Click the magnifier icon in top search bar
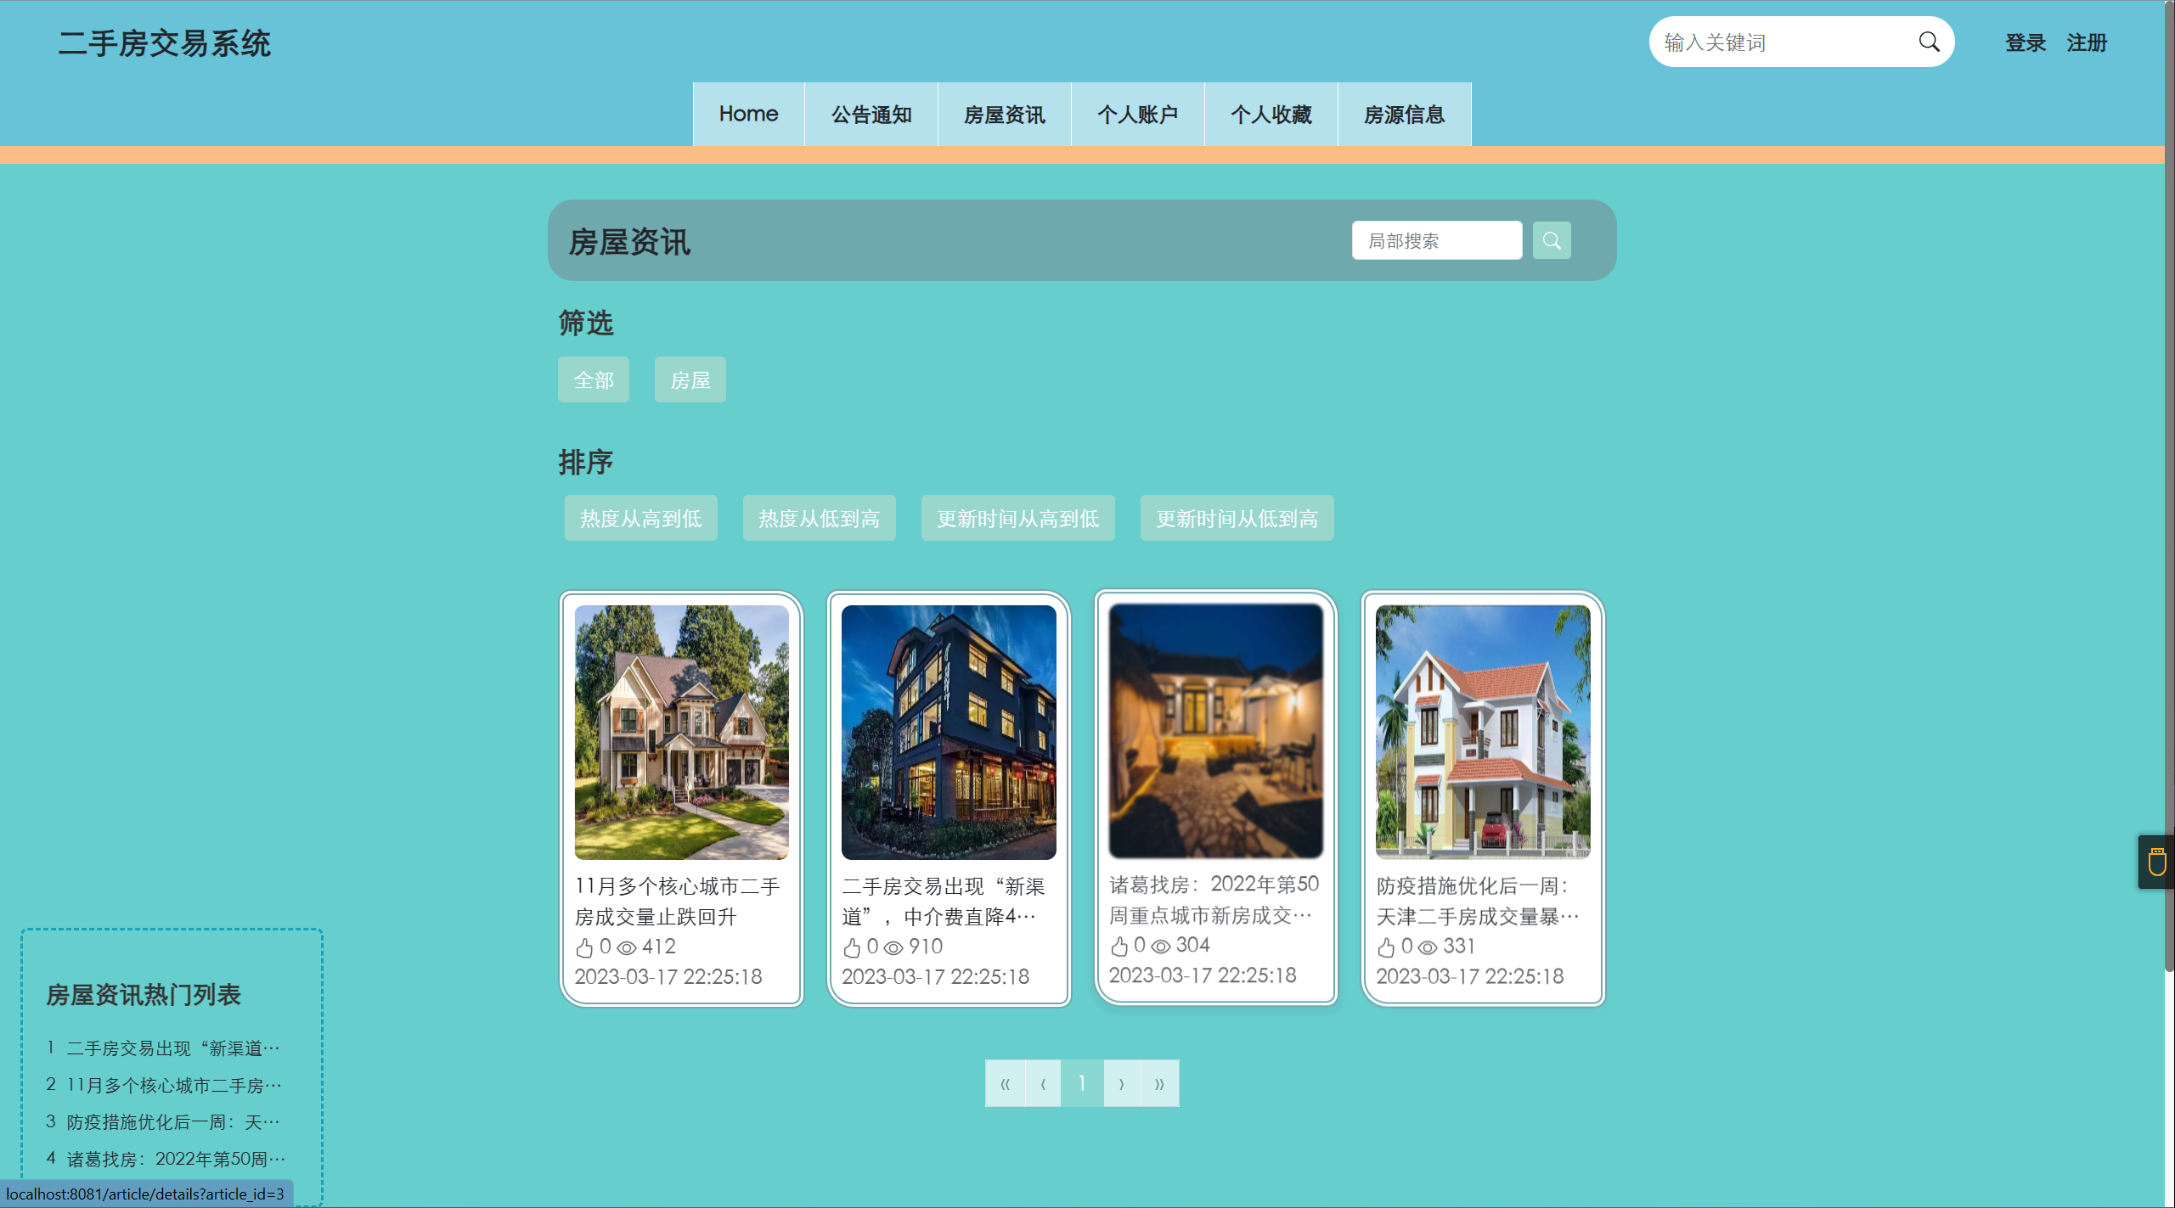2175x1208 pixels. pos(1929,42)
